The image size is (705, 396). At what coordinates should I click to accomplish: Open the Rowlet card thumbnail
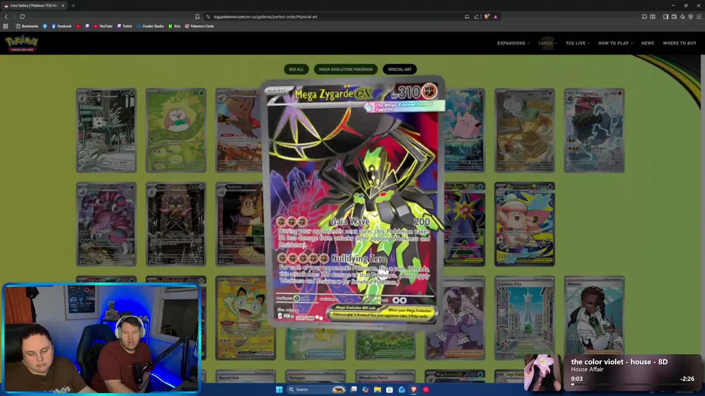coord(176,130)
